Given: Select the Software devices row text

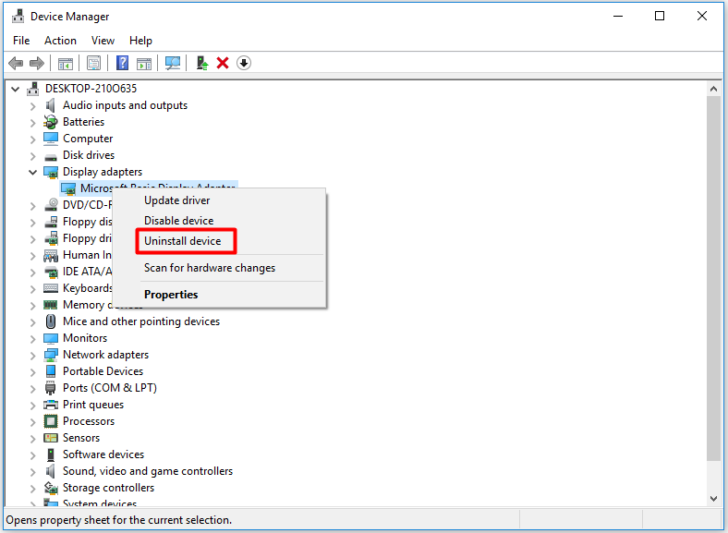Looking at the screenshot, I should coord(103,454).
